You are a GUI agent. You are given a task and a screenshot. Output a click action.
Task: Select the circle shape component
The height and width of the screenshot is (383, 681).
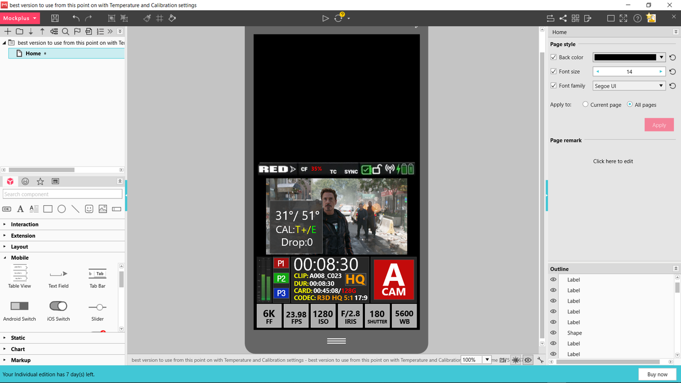(62, 209)
